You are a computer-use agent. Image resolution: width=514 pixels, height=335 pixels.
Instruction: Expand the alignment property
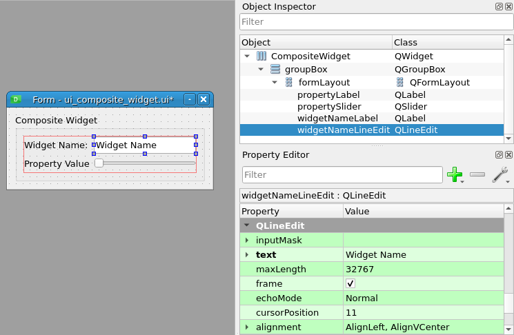(x=247, y=327)
